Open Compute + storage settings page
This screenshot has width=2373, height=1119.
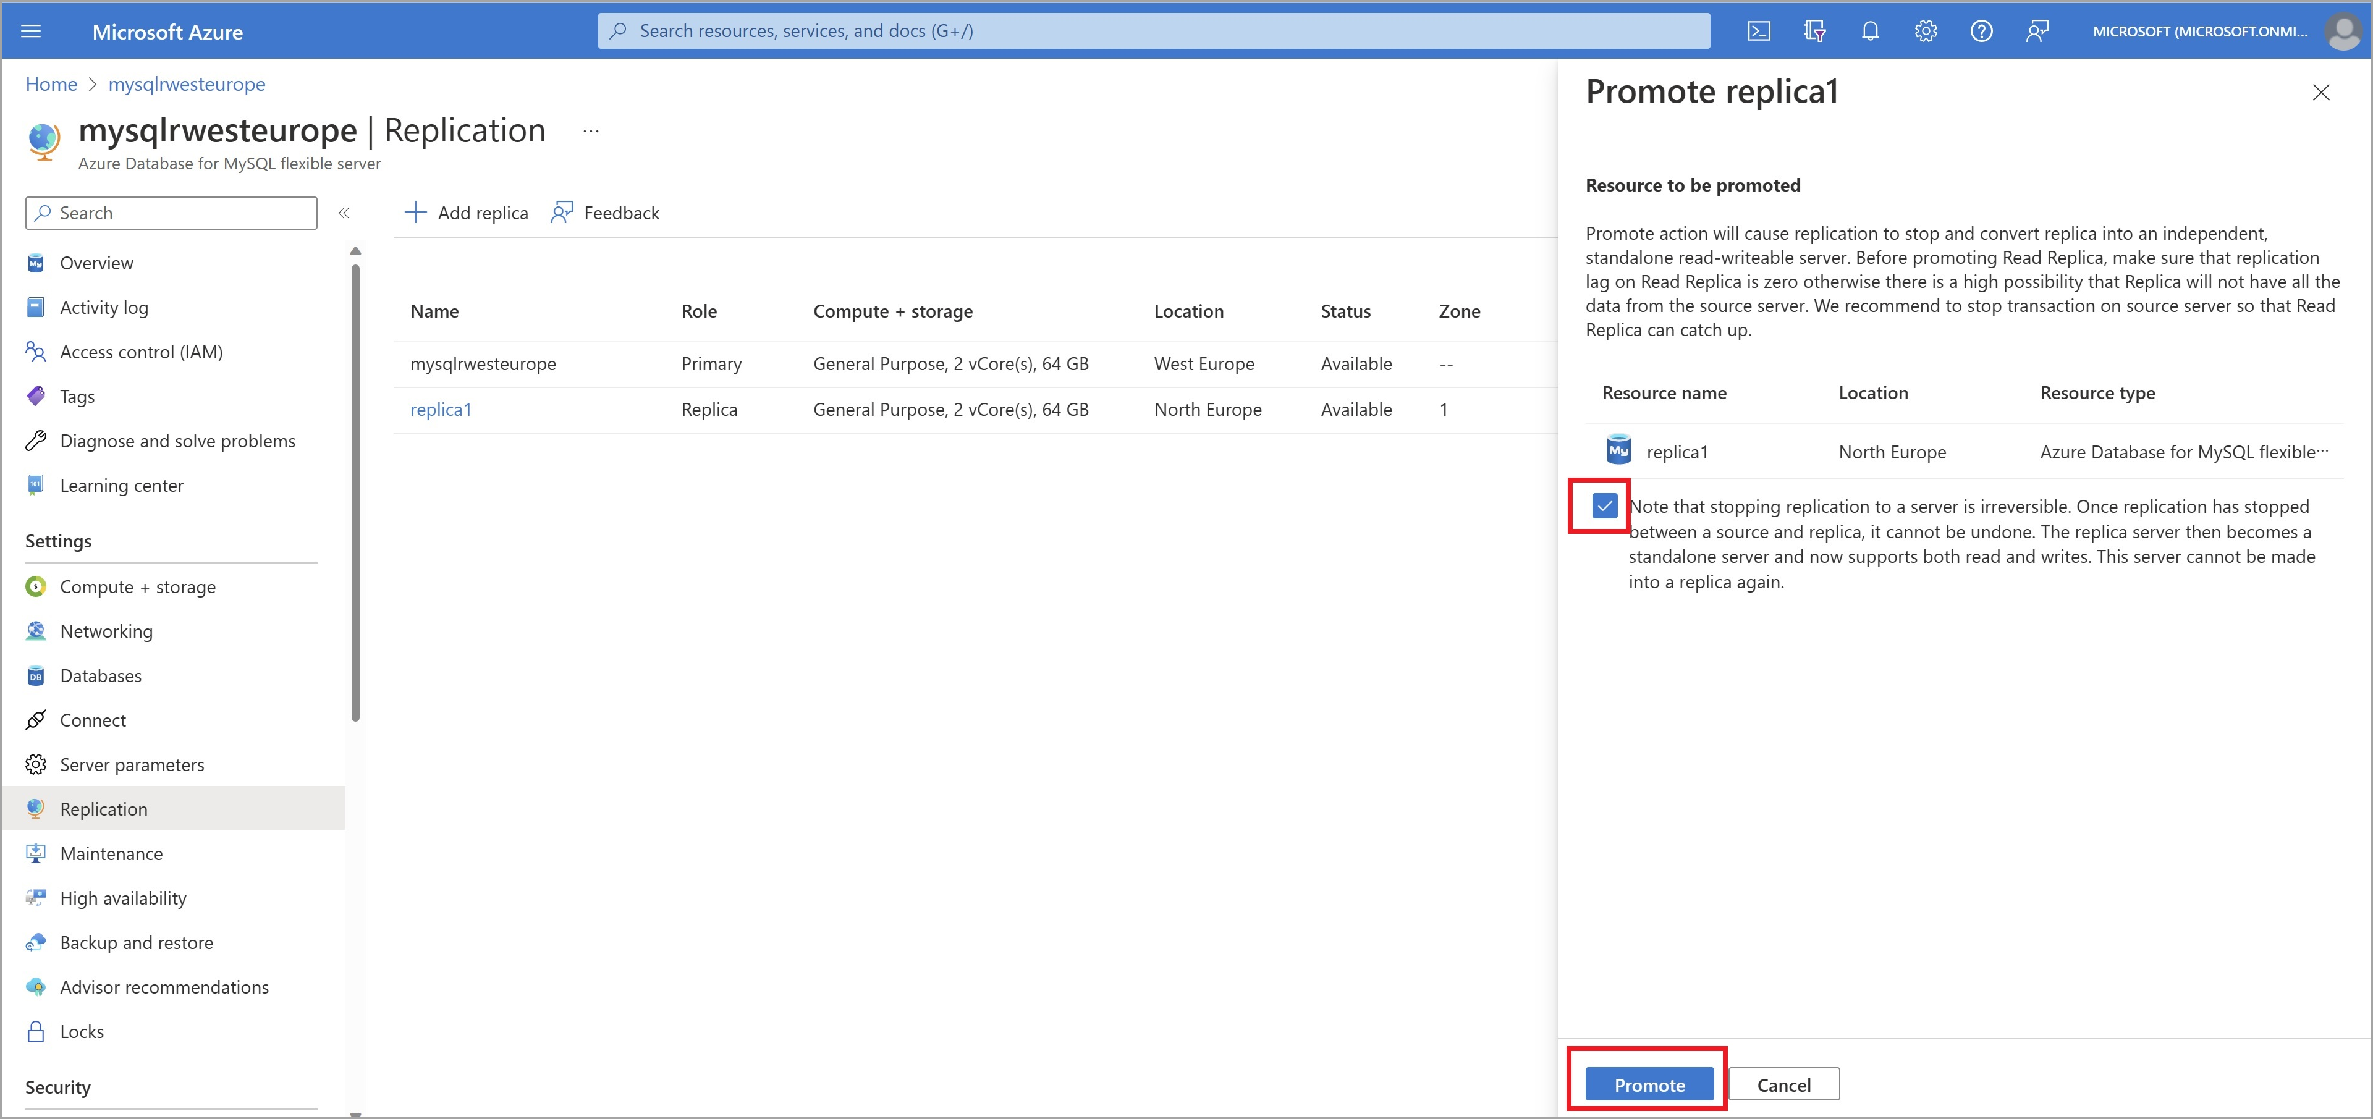137,586
